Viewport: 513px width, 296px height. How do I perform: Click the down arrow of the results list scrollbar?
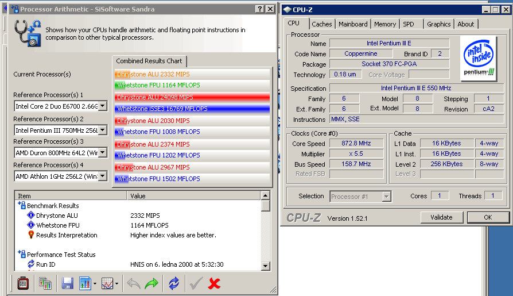265,266
